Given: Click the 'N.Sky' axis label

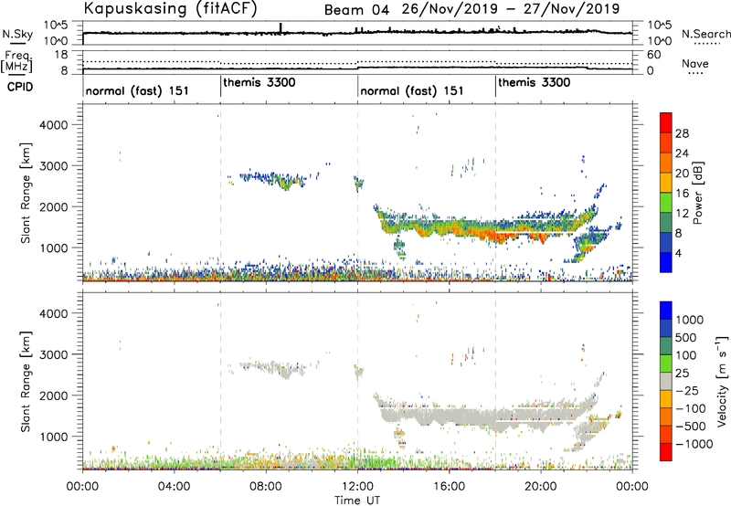Looking at the screenshot, I should click(17, 34).
